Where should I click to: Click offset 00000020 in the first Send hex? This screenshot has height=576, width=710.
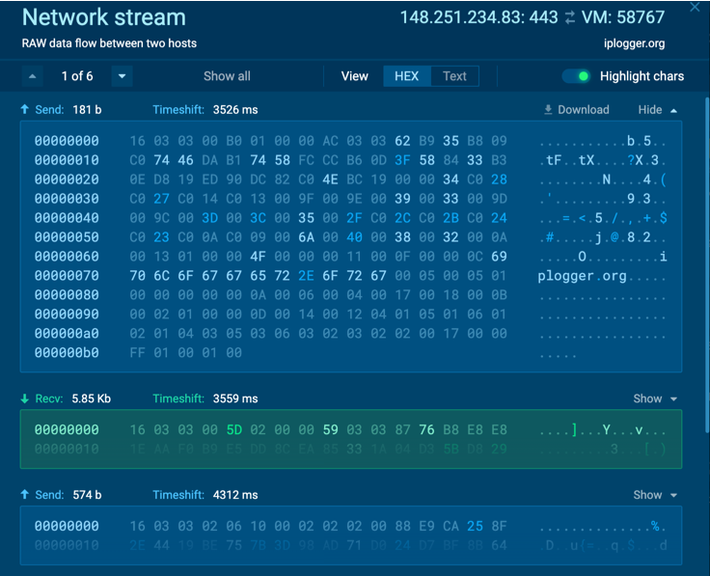pos(67,179)
